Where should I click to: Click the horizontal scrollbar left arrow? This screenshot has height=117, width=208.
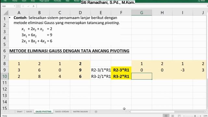[x=129, y=112]
